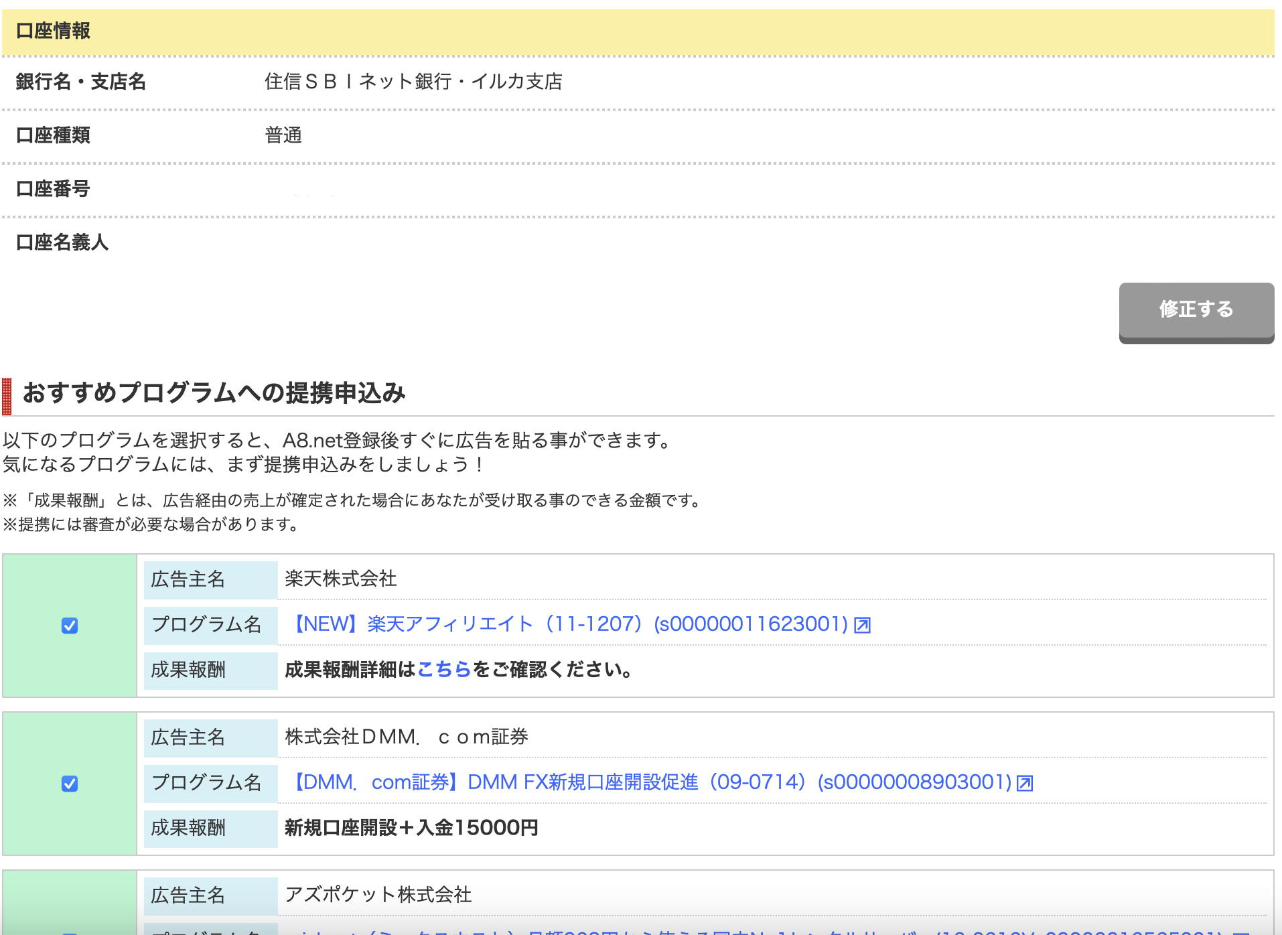Viewport: 1282px width, 935px height.
Task: Follow the こちら reward details link
Action: 444,670
